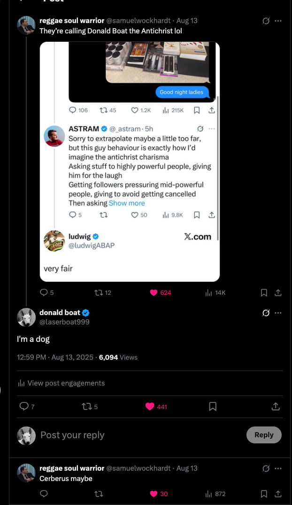Like the "Cerberus maybe" reply
The image size is (292, 505).
click(154, 494)
